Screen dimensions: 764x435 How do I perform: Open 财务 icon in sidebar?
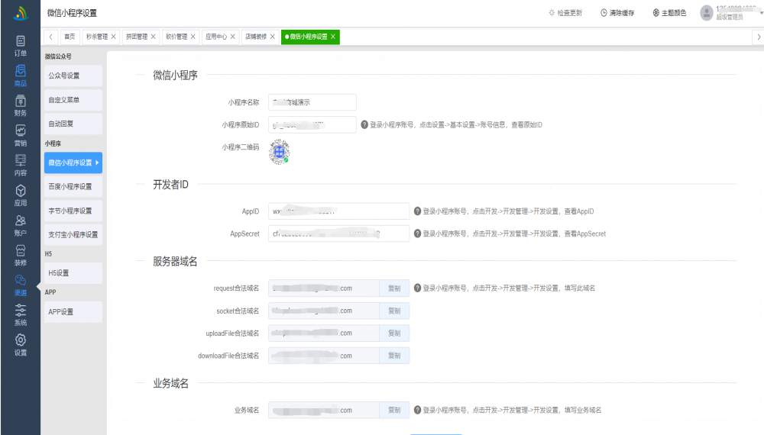[20, 104]
